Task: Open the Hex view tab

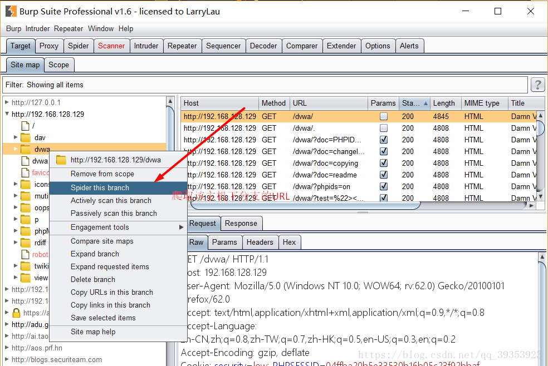Action: point(289,242)
